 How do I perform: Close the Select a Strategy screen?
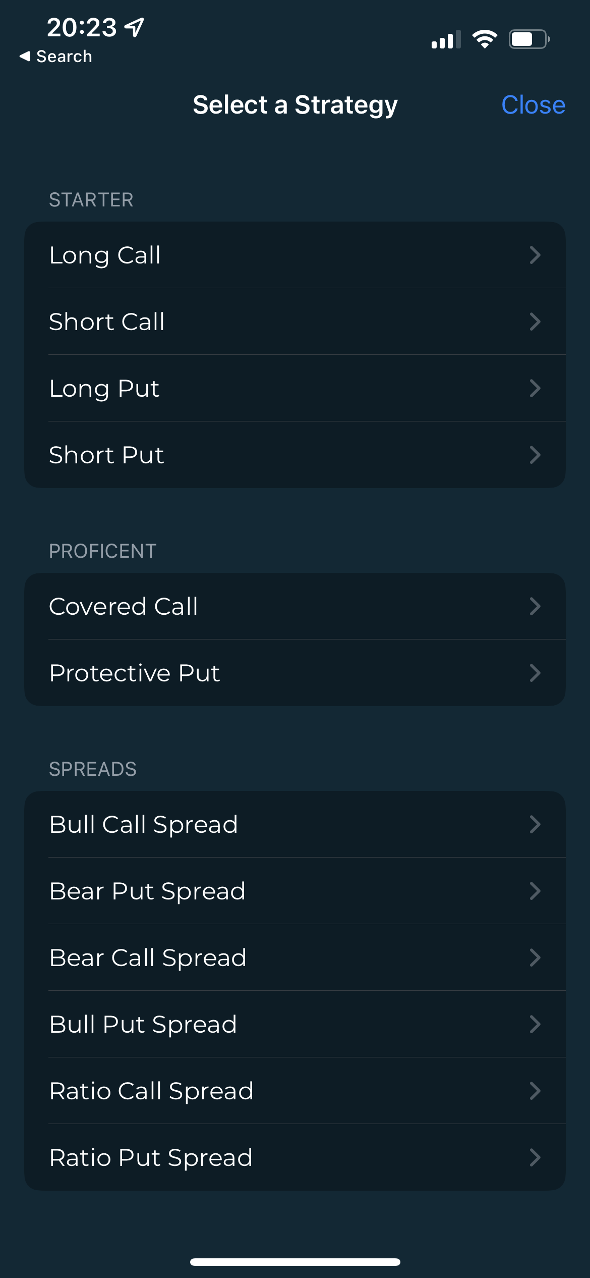pyautogui.click(x=533, y=105)
